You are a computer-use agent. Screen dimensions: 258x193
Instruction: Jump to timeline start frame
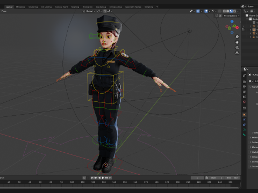pos(92,178)
